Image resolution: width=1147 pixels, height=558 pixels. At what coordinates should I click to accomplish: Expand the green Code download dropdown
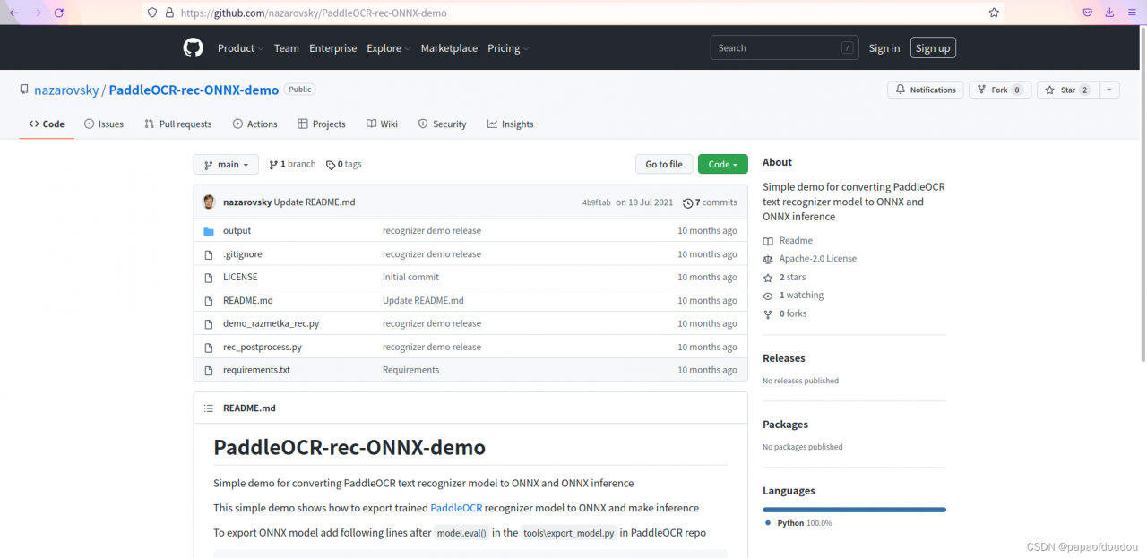pos(723,165)
